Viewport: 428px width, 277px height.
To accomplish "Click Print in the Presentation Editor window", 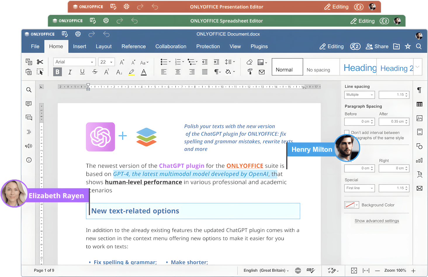I will [127, 6].
